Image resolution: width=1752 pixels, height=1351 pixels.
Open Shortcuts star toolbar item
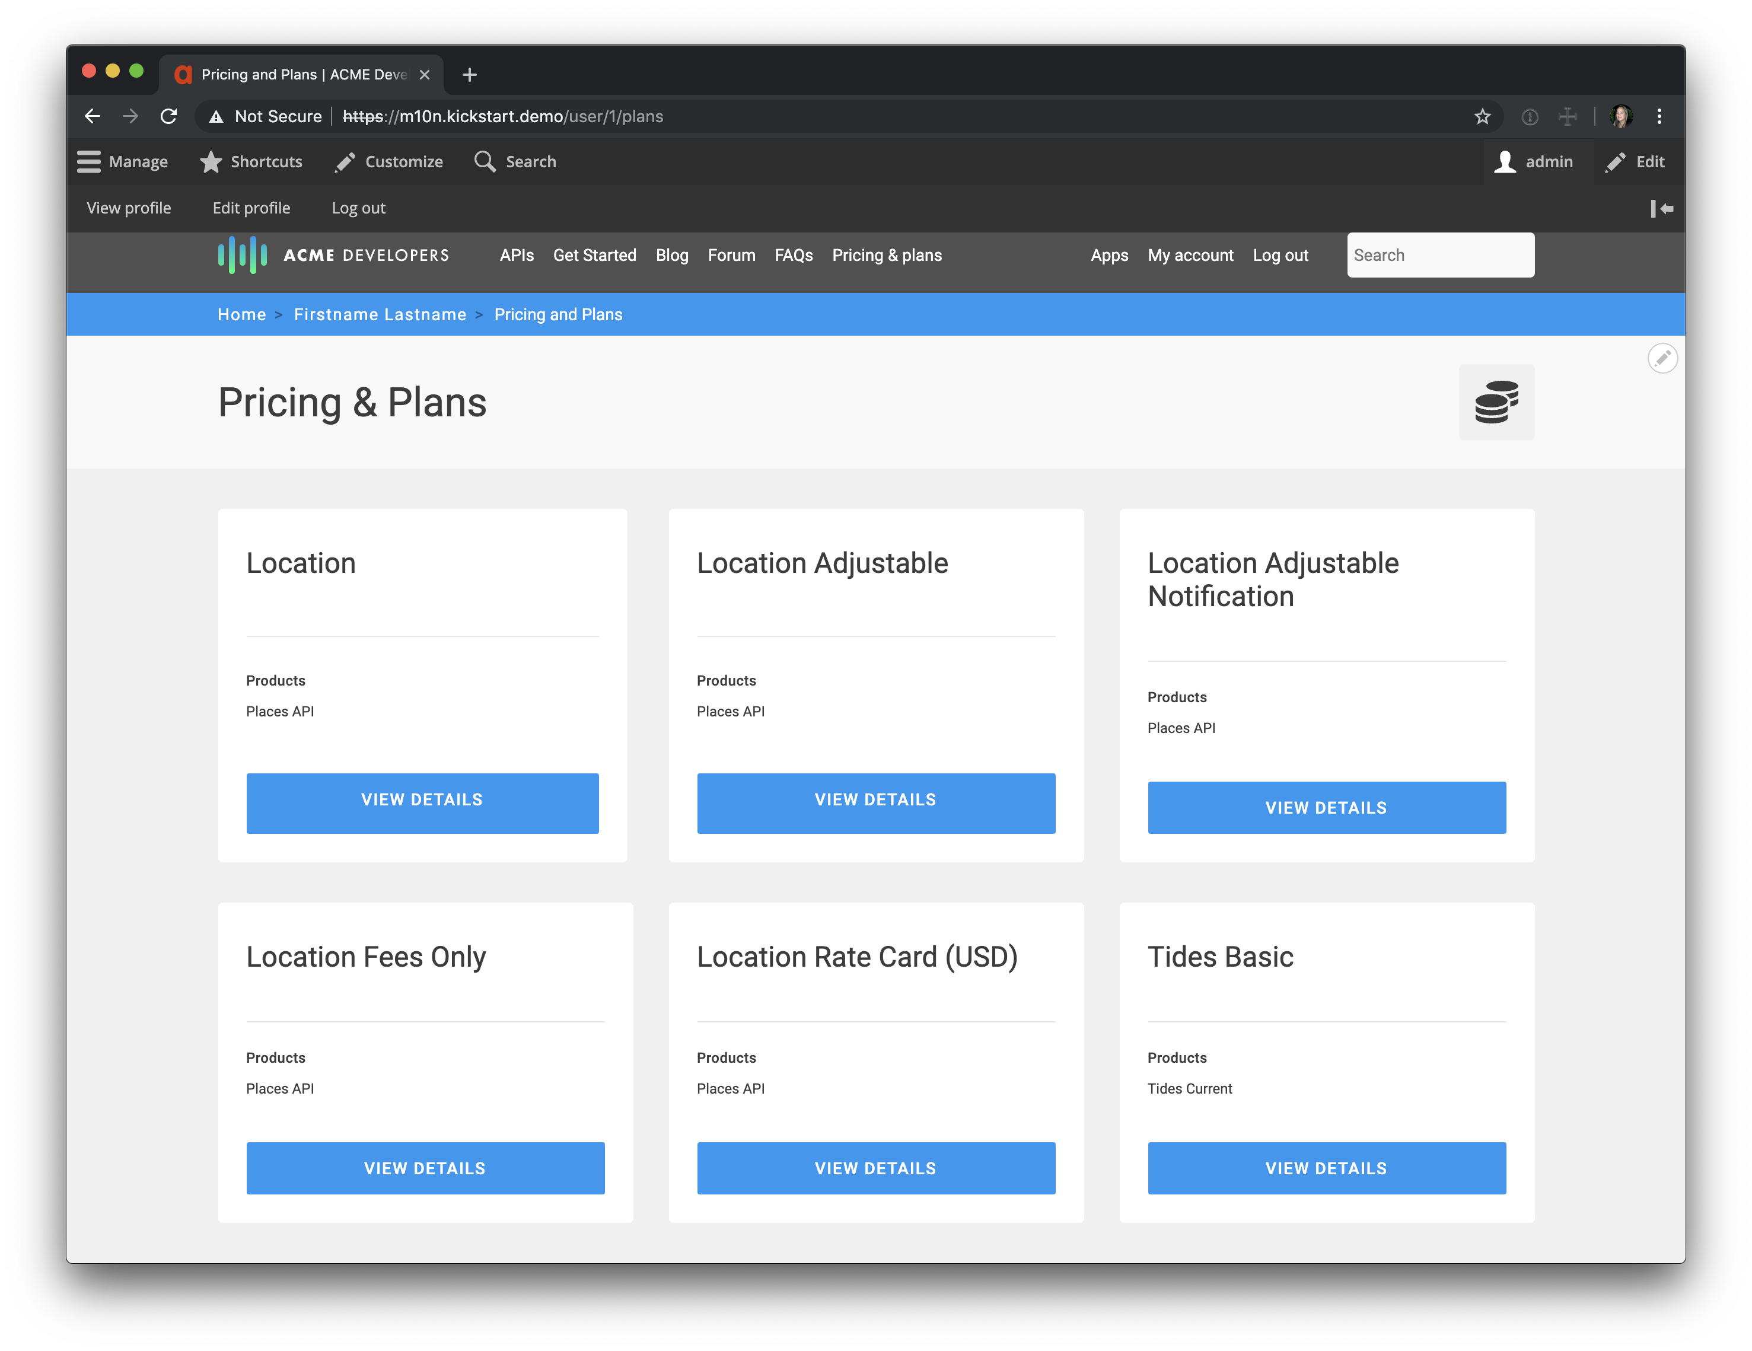point(251,162)
